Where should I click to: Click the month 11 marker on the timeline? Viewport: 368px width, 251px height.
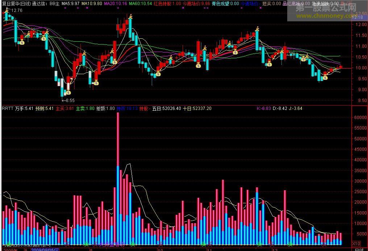pyautogui.click(x=209, y=250)
